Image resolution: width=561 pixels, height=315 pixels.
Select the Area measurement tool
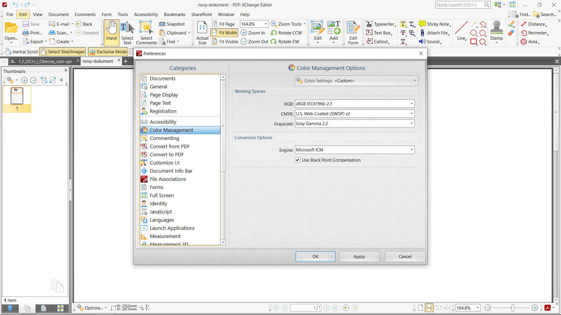530,42
